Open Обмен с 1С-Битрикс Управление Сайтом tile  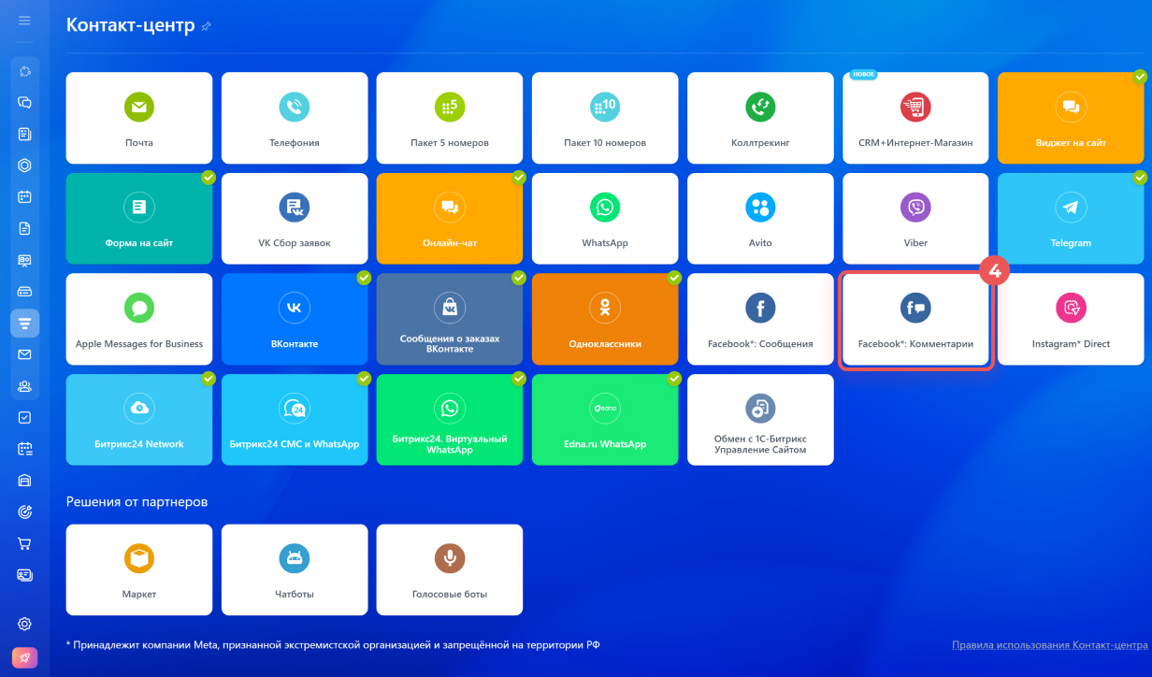pos(760,420)
